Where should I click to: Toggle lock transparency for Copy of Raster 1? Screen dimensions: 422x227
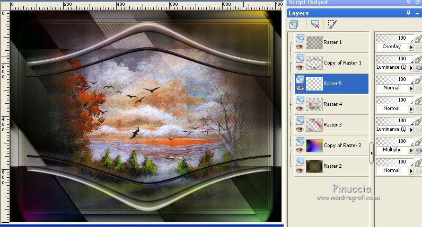(418, 68)
